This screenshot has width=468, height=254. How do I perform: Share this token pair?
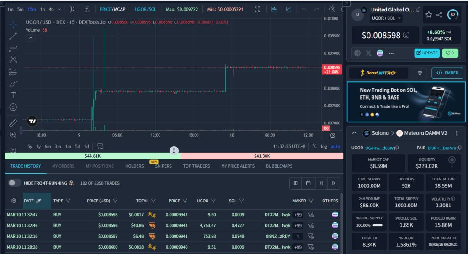(x=439, y=15)
